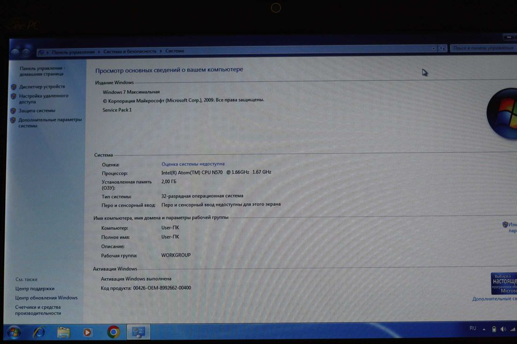Click the Forward navigation arrow
This screenshot has height=344, width=517.
[26, 52]
